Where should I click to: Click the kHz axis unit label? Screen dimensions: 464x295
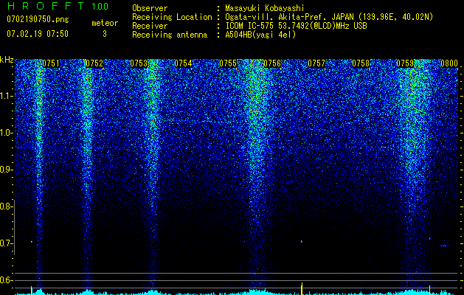(x=7, y=60)
